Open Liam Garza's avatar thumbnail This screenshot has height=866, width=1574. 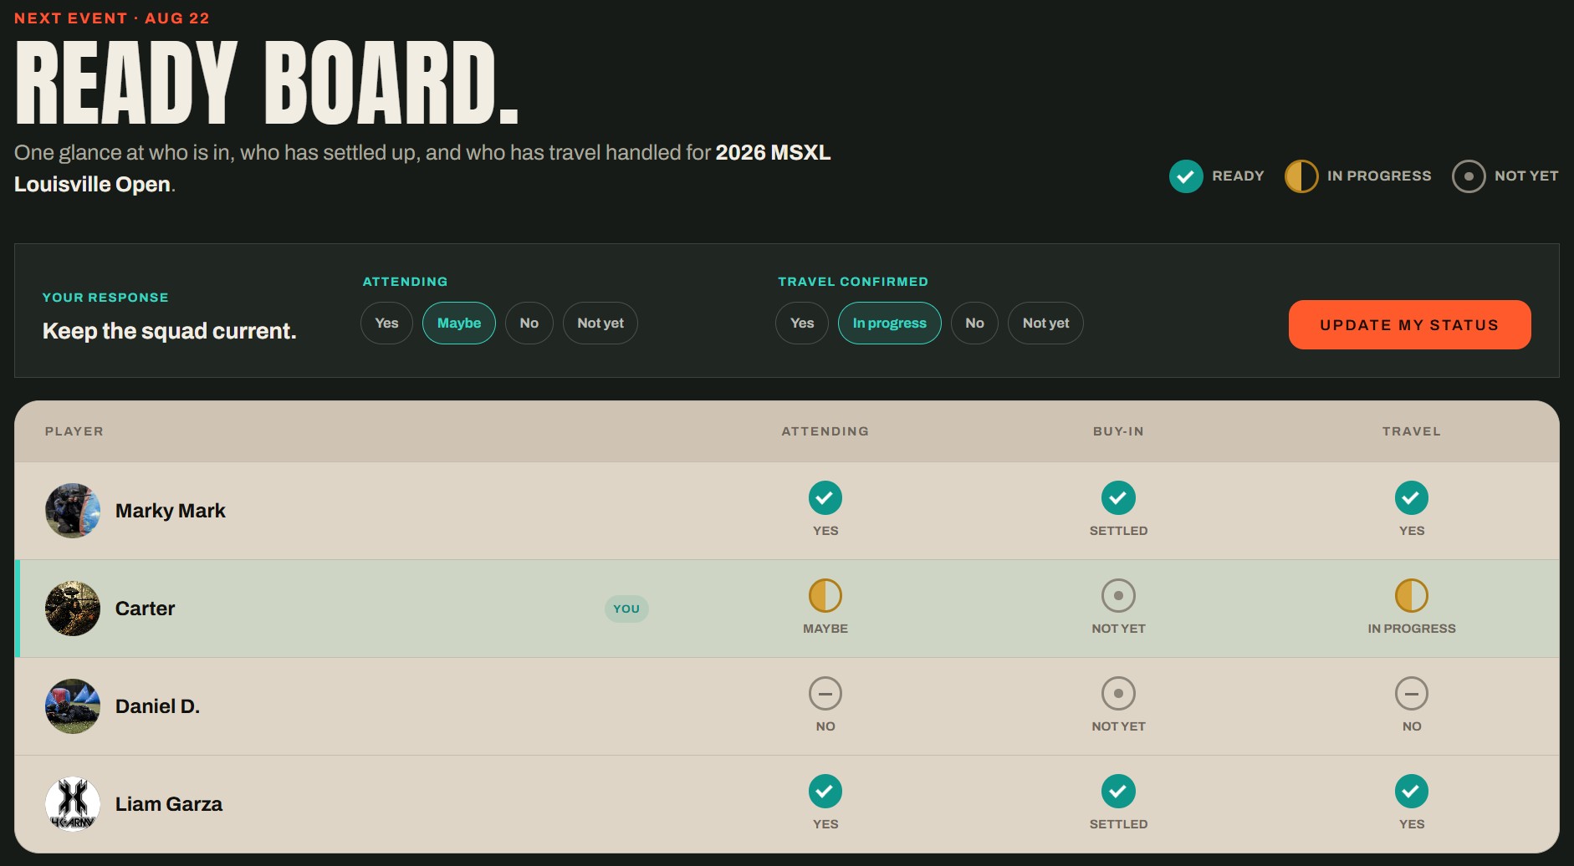[73, 804]
